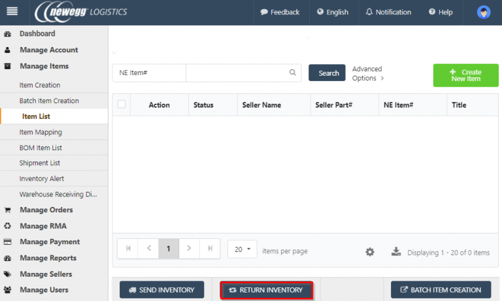Open the items per page dropdown
The height and width of the screenshot is (301, 502).
[x=242, y=249]
